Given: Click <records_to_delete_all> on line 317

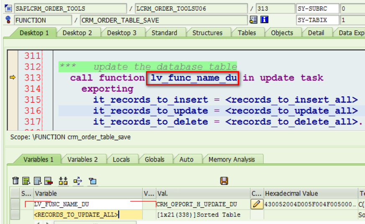Looking at the screenshot, I should [292, 122].
